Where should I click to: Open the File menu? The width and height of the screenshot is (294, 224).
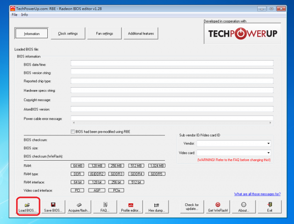14,15
